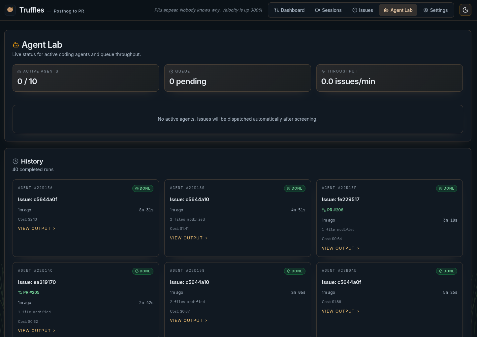
Task: Switch to the Sessions tab
Action: (328, 10)
